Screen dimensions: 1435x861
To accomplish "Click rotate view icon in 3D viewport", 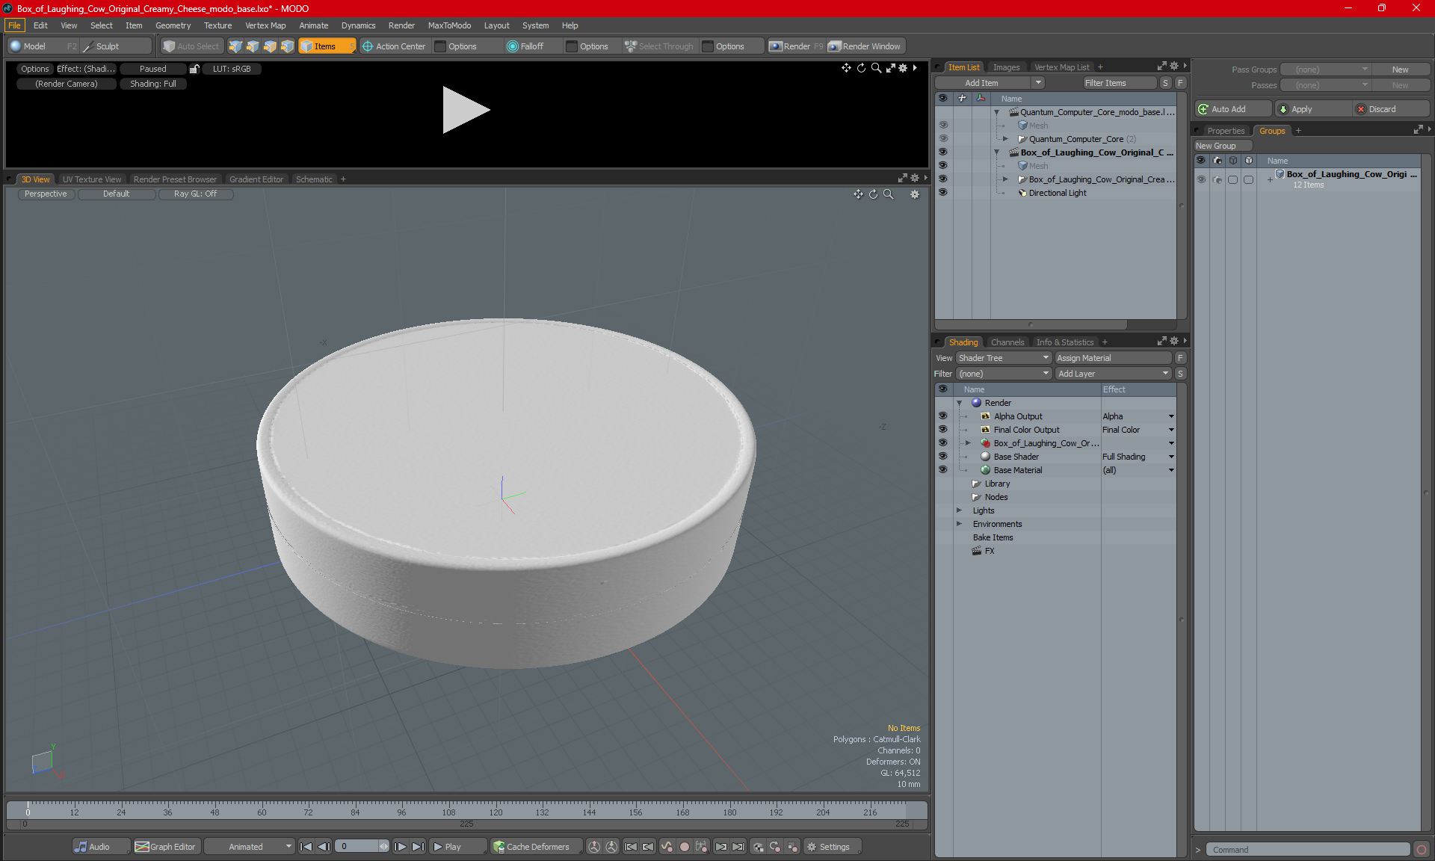I will tap(873, 194).
